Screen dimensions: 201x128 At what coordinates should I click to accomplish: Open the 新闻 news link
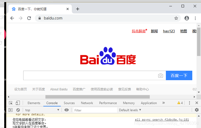point(154,31)
